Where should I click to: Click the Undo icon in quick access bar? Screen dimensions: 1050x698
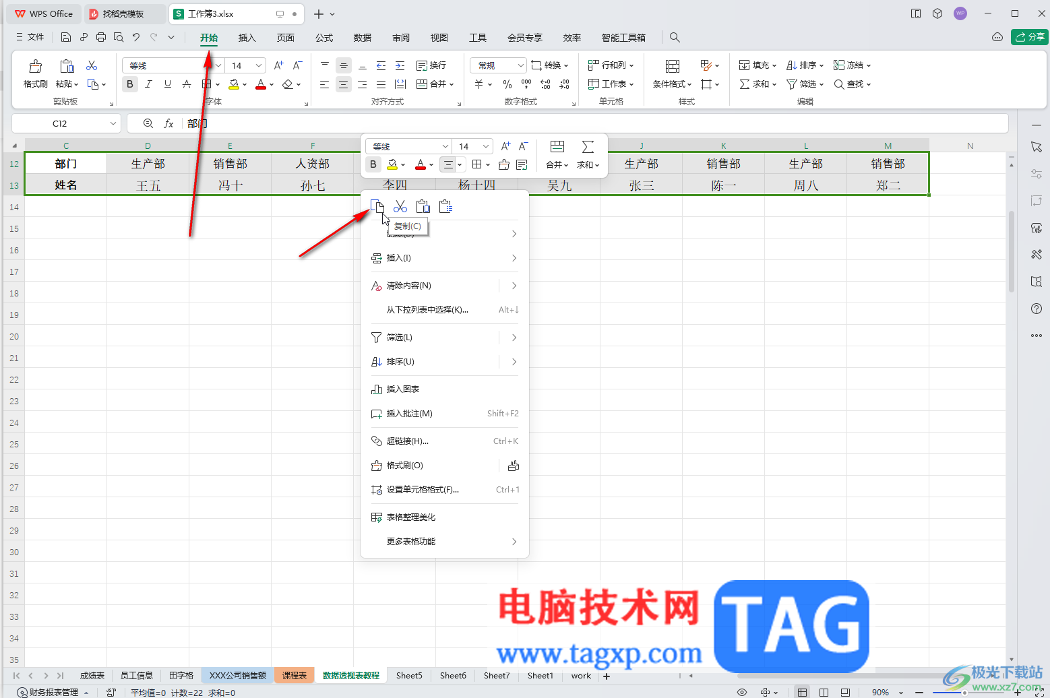tap(136, 38)
